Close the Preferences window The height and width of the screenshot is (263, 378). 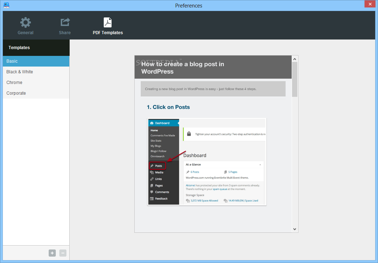pyautogui.click(x=370, y=4)
